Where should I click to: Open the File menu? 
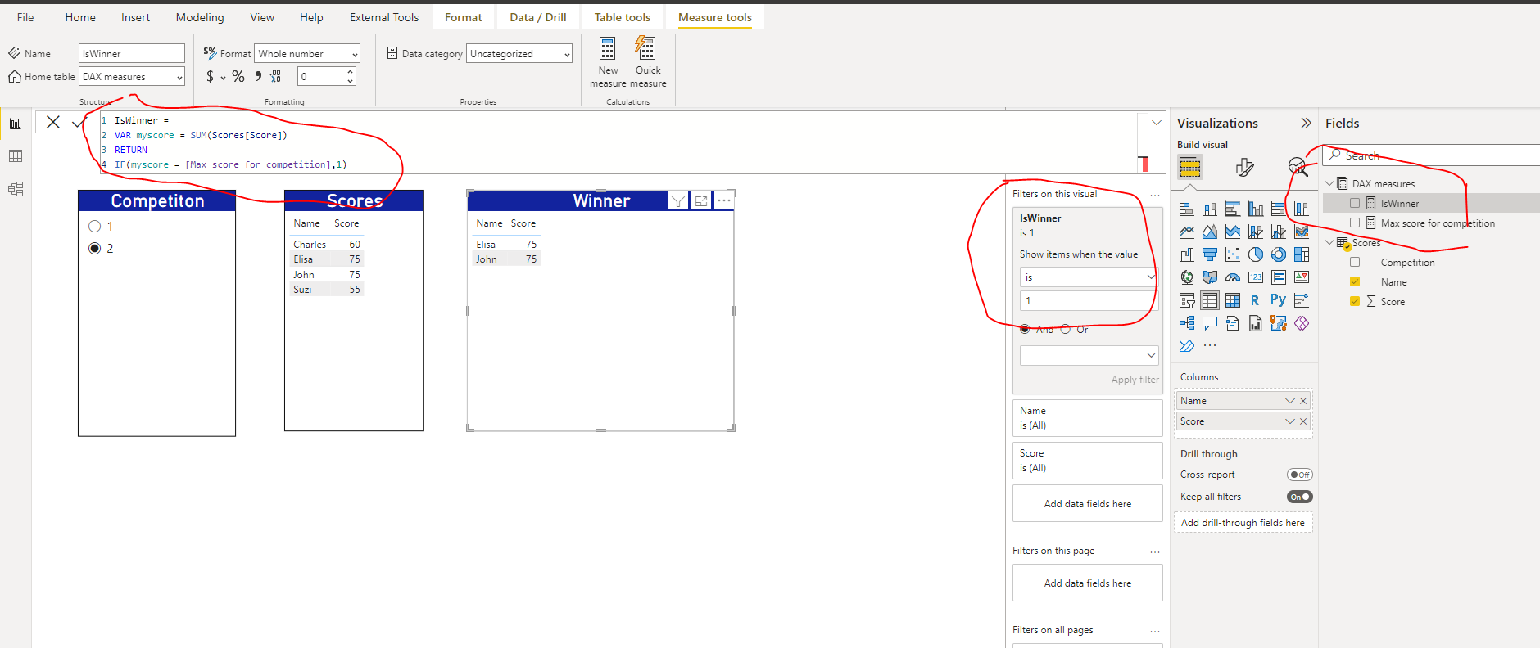point(25,17)
